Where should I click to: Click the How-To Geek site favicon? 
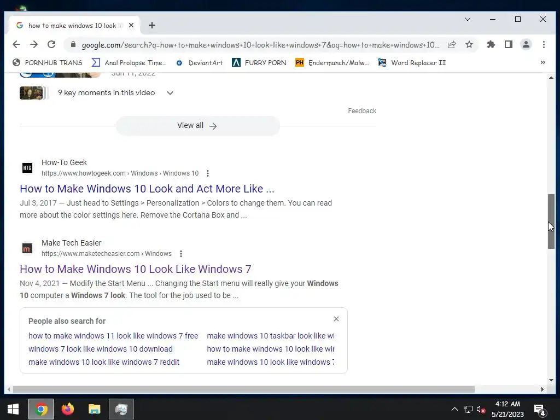(x=27, y=168)
